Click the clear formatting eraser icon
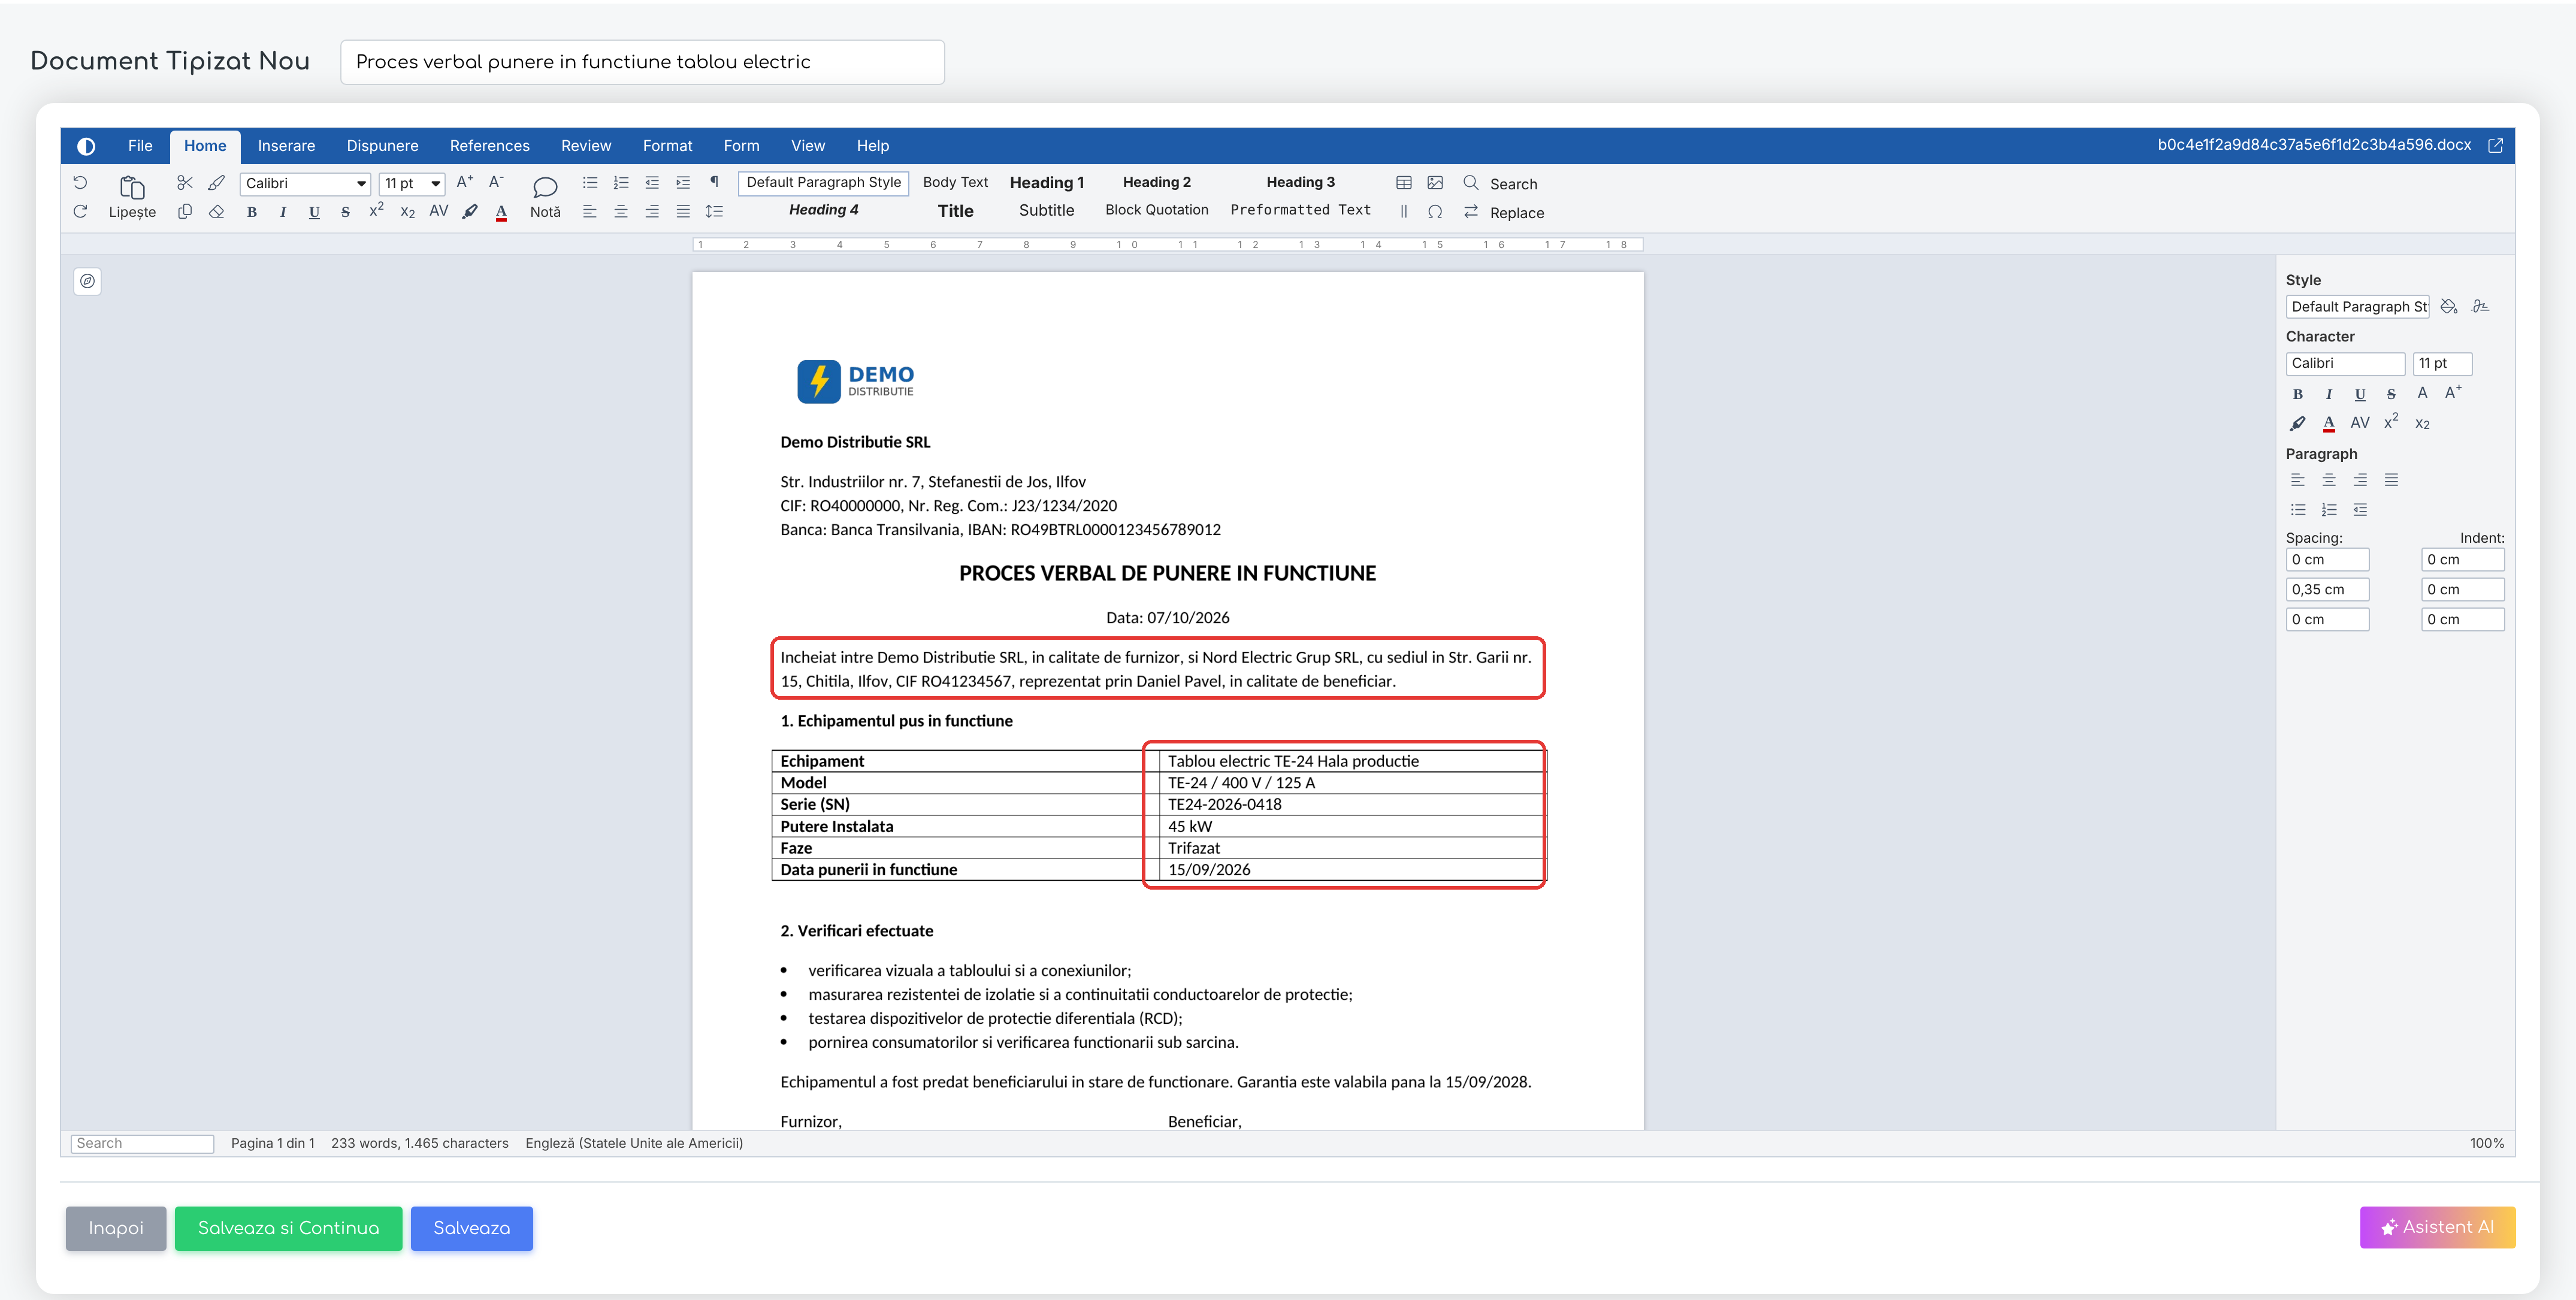 (x=216, y=211)
